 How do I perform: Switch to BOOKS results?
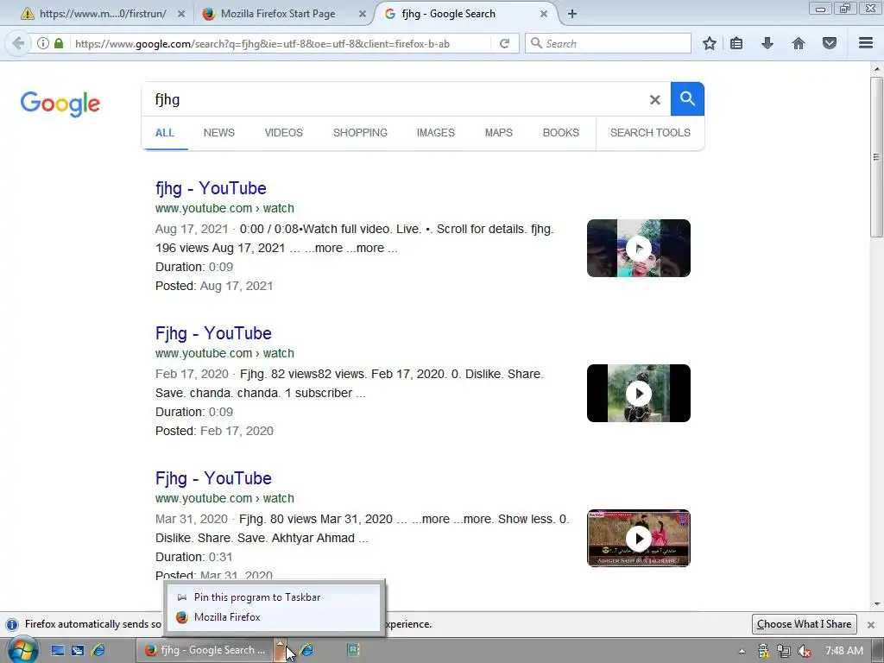[561, 132]
